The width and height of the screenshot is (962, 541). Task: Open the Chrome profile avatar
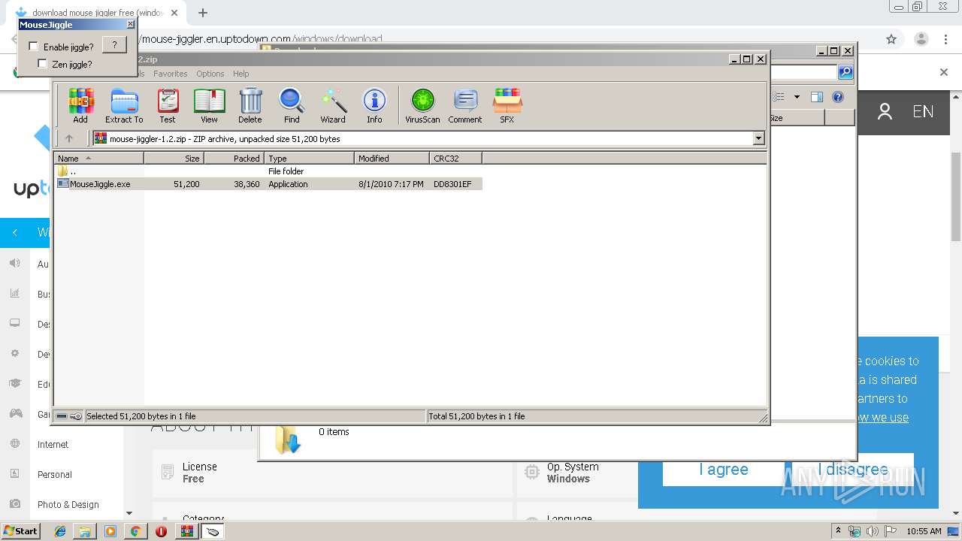click(x=921, y=39)
